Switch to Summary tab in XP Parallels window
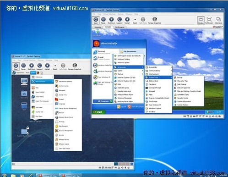This screenshot has height=177, width=228. [98, 27]
